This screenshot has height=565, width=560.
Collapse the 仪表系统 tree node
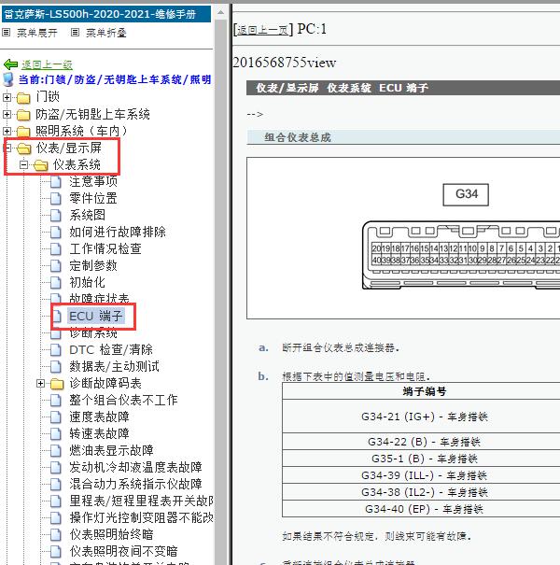[23, 165]
